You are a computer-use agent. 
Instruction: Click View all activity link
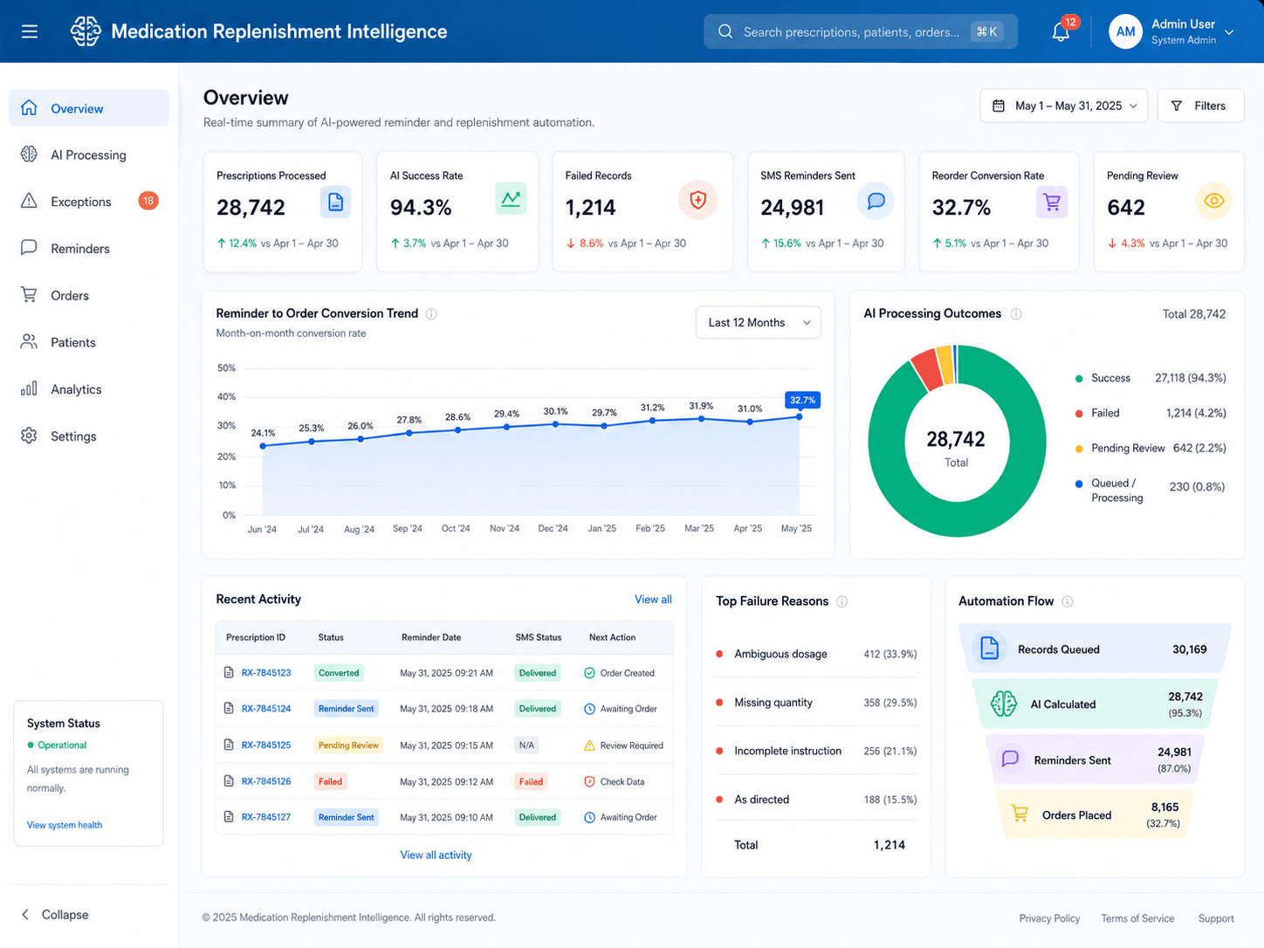pos(436,855)
